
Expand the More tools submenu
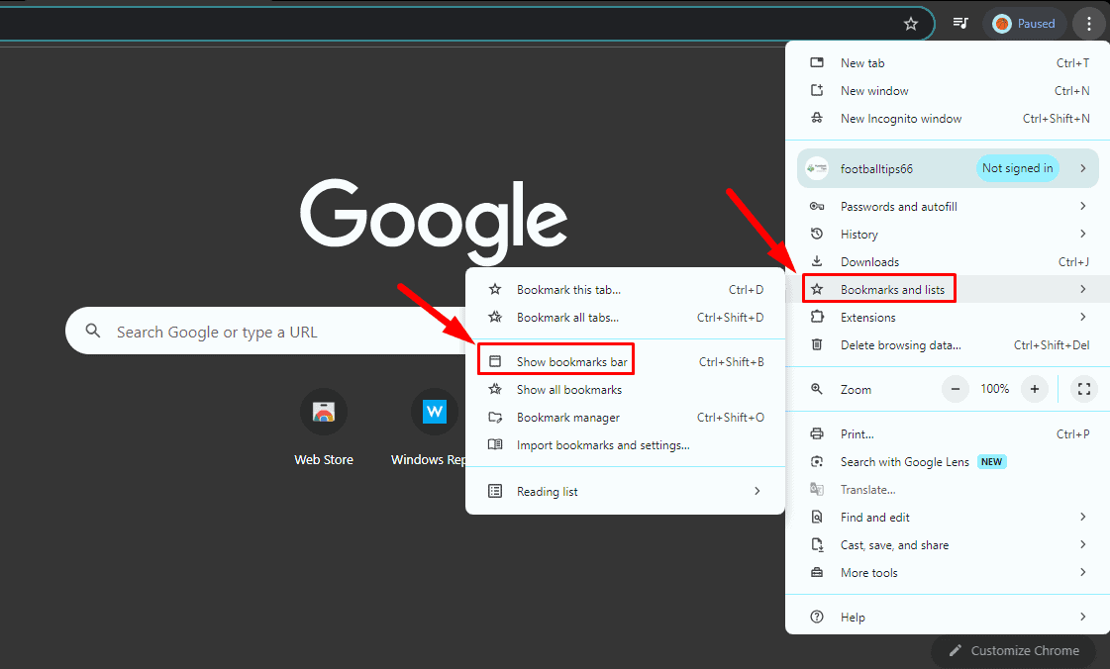[948, 573]
